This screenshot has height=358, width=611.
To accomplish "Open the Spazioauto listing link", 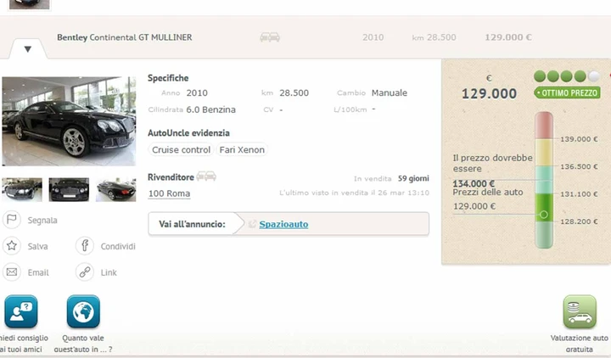I will (x=283, y=224).
